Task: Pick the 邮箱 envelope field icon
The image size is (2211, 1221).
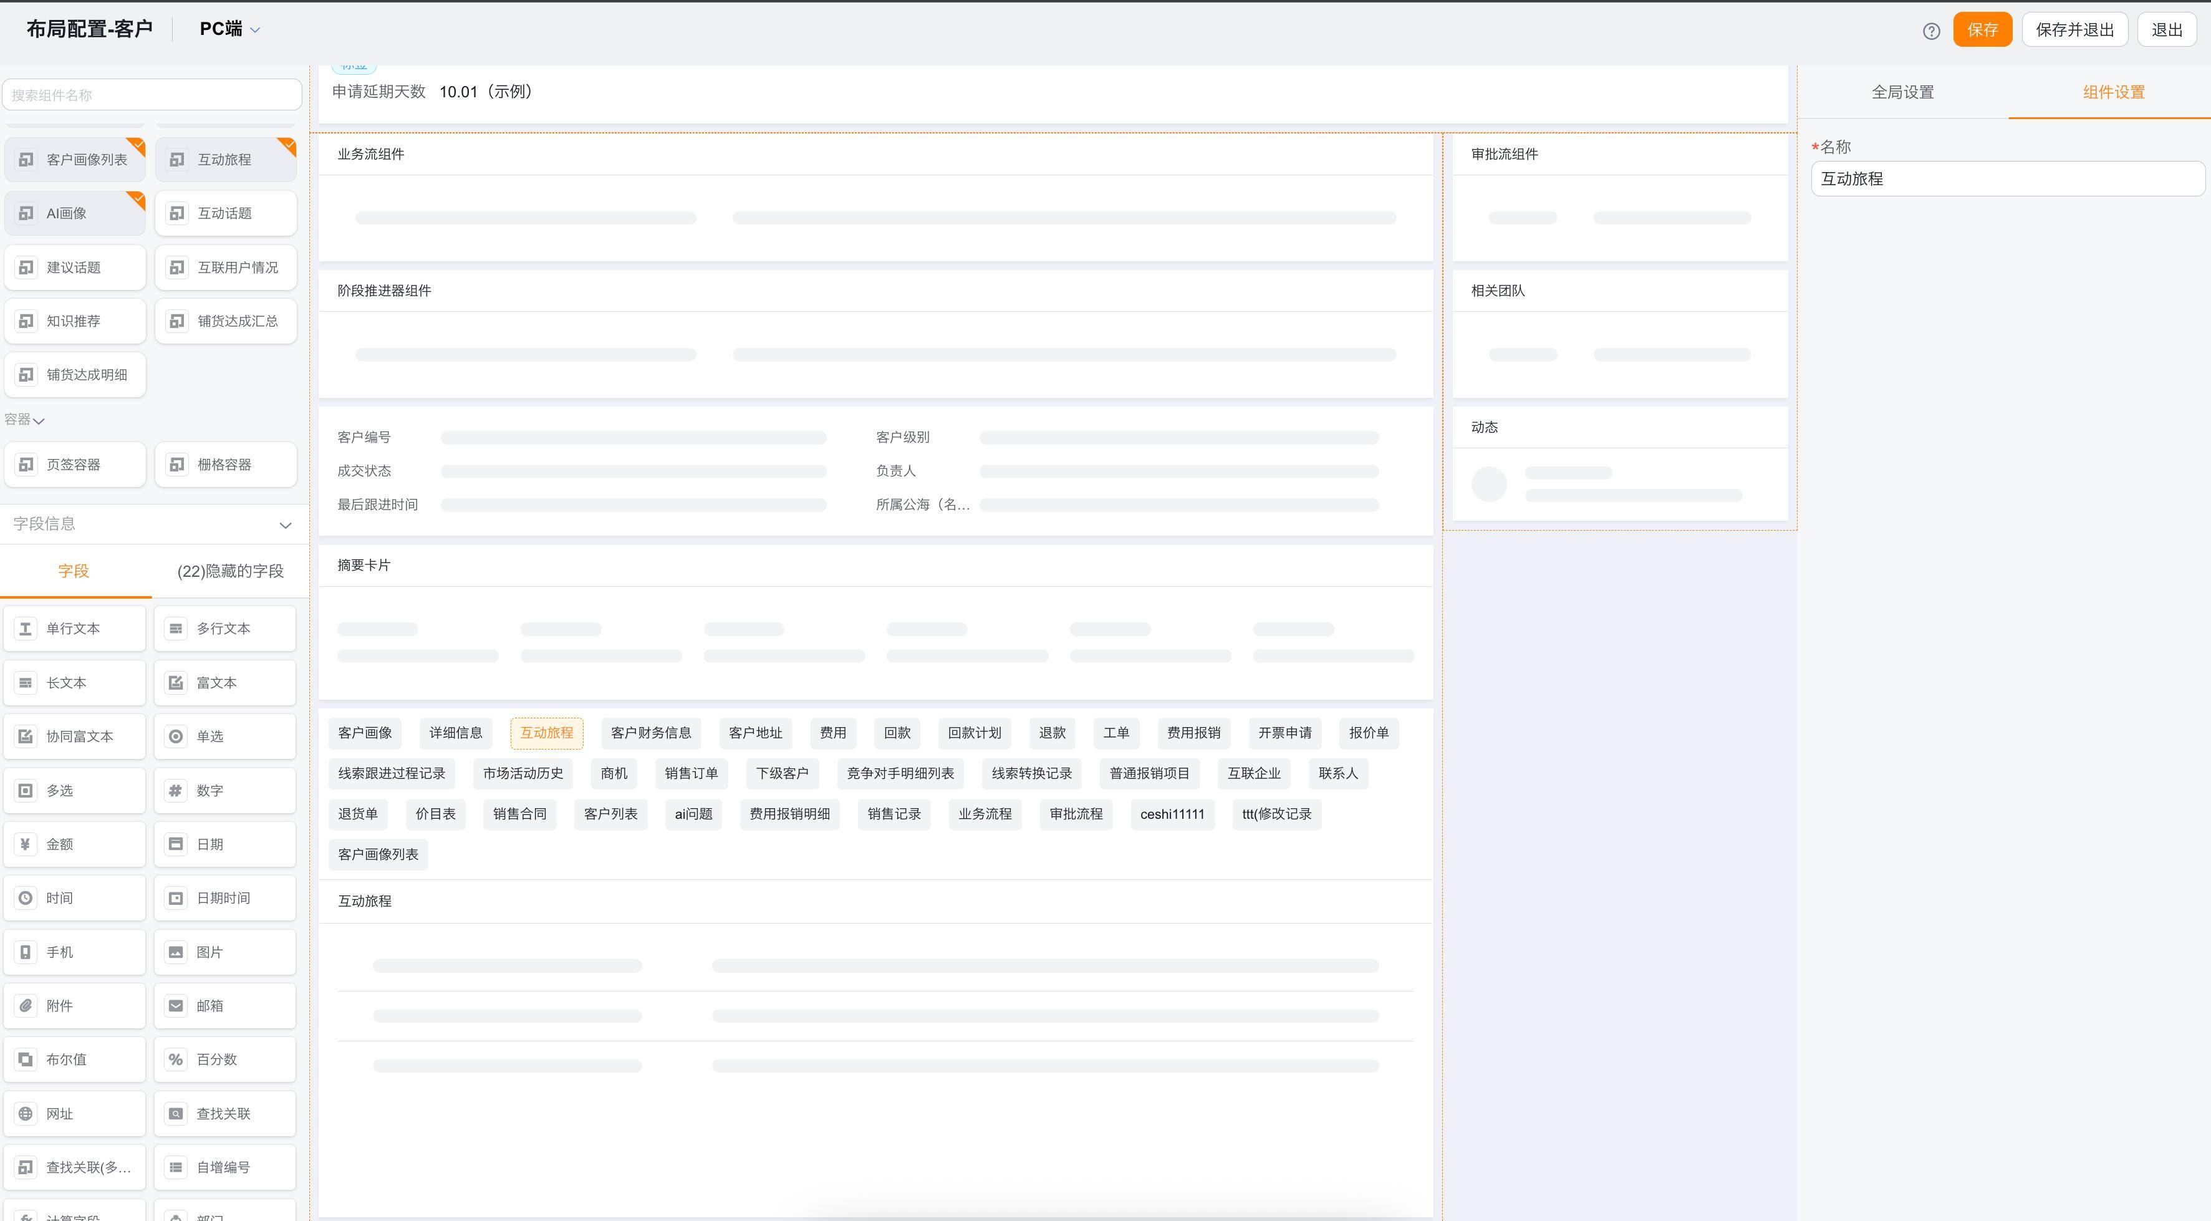Action: click(176, 1005)
